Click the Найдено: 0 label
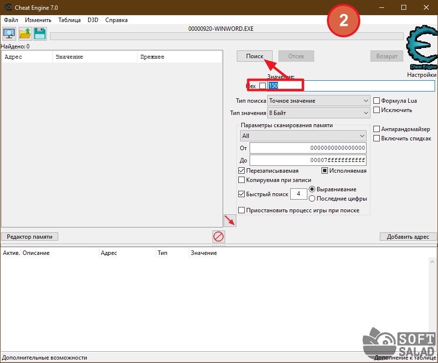Screen dimensions: 438x363 [x=15, y=46]
